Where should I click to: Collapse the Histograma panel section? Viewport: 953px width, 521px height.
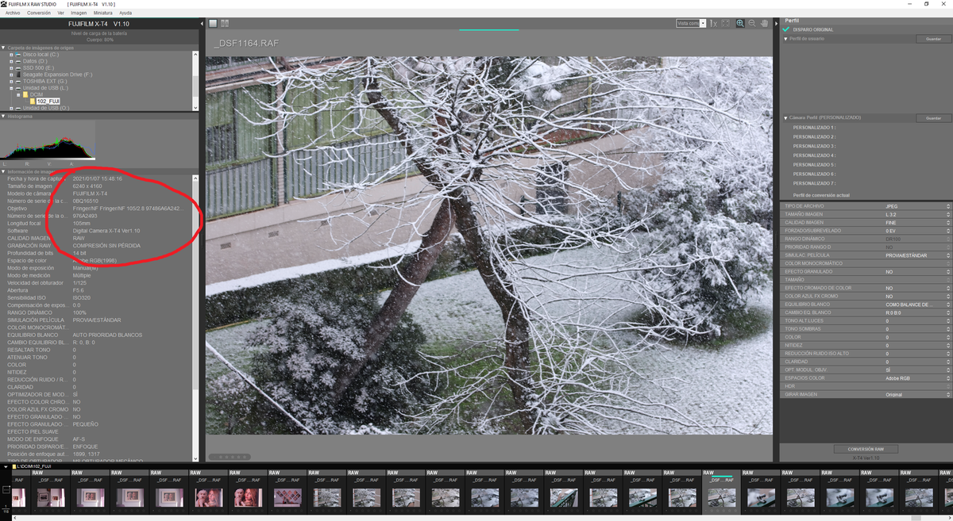[x=4, y=116]
